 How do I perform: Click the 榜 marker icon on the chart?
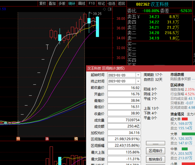76,139
